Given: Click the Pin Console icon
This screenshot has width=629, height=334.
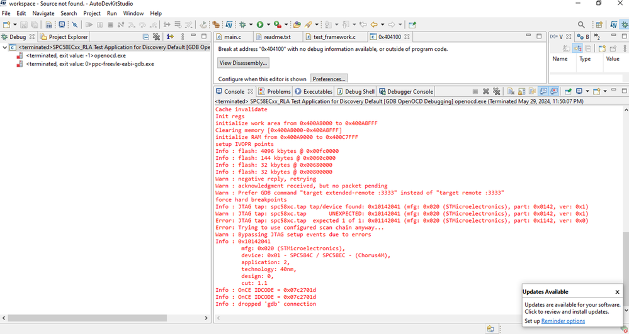Looking at the screenshot, I should tap(568, 92).
